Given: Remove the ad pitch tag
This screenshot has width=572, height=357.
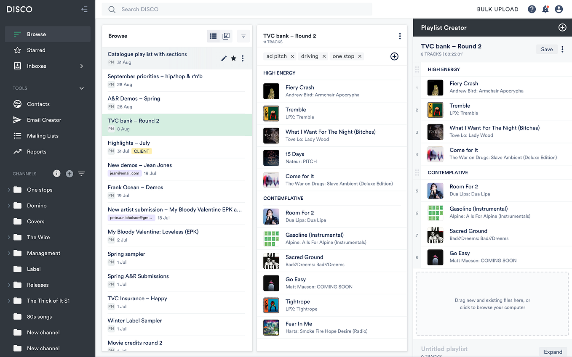Looking at the screenshot, I should point(292,56).
